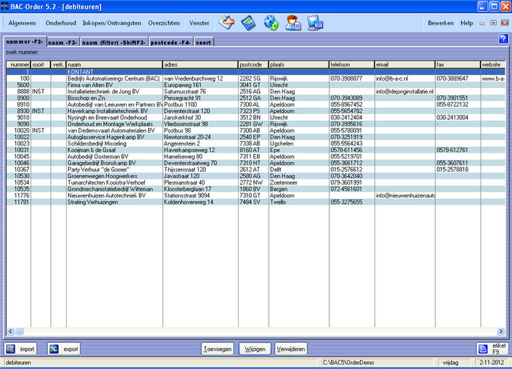Click the computer monitor toolbar icon
Image resolution: width=512 pixels, height=369 pixels.
[x=315, y=23]
